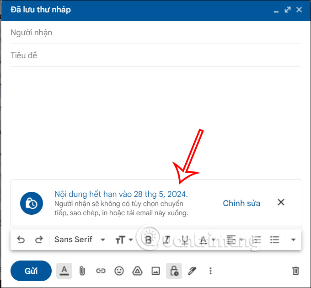Toggle italic formatting
This screenshot has width=311, height=288.
point(167,240)
